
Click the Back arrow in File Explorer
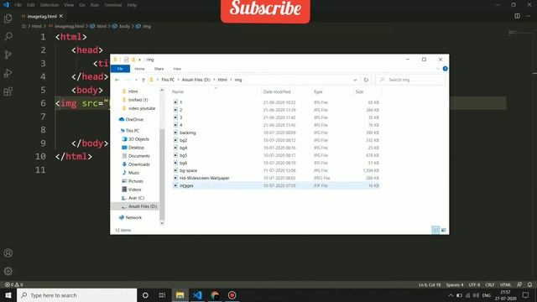(x=117, y=80)
